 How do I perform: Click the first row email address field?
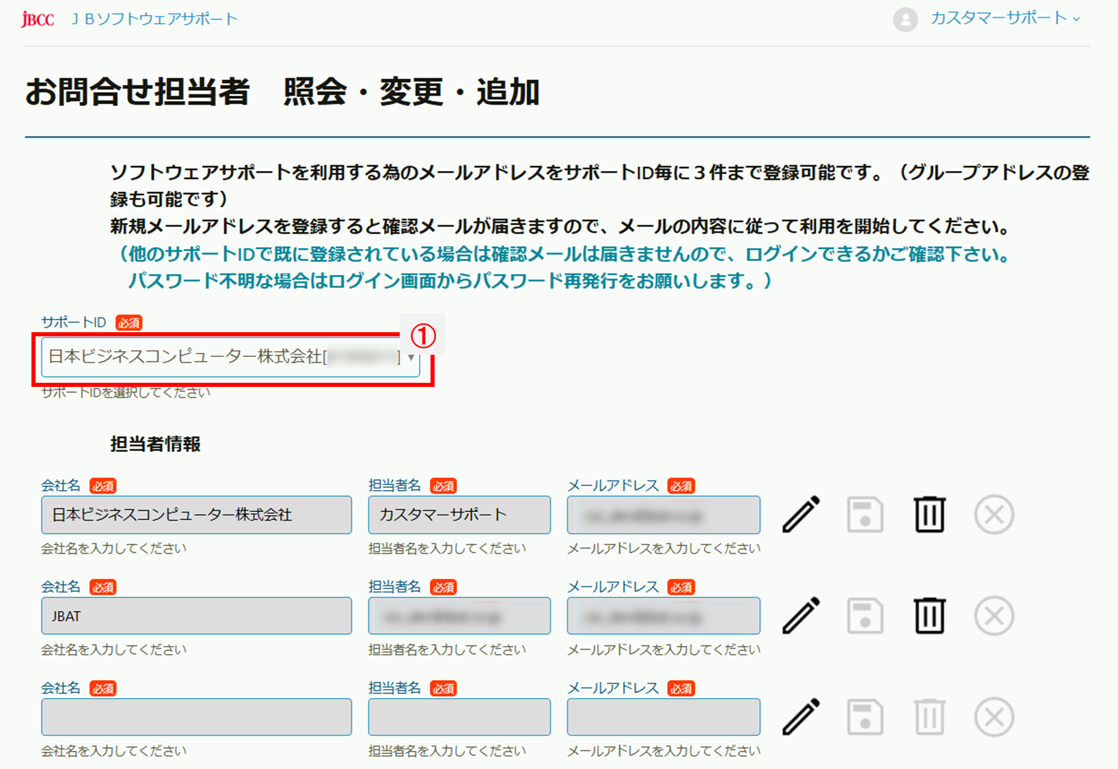(664, 515)
